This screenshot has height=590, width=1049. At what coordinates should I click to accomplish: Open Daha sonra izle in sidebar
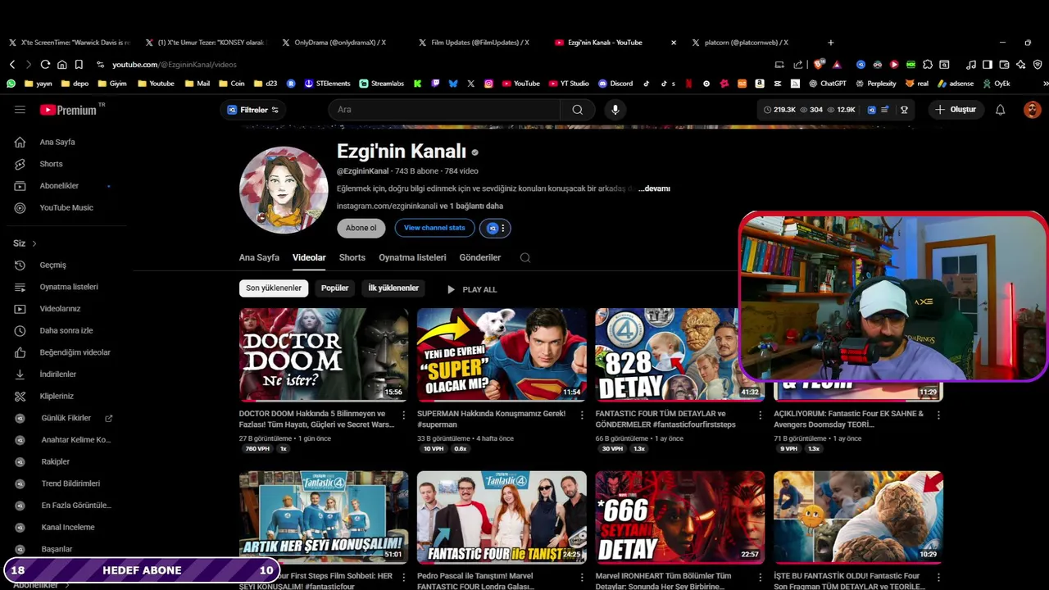66,330
